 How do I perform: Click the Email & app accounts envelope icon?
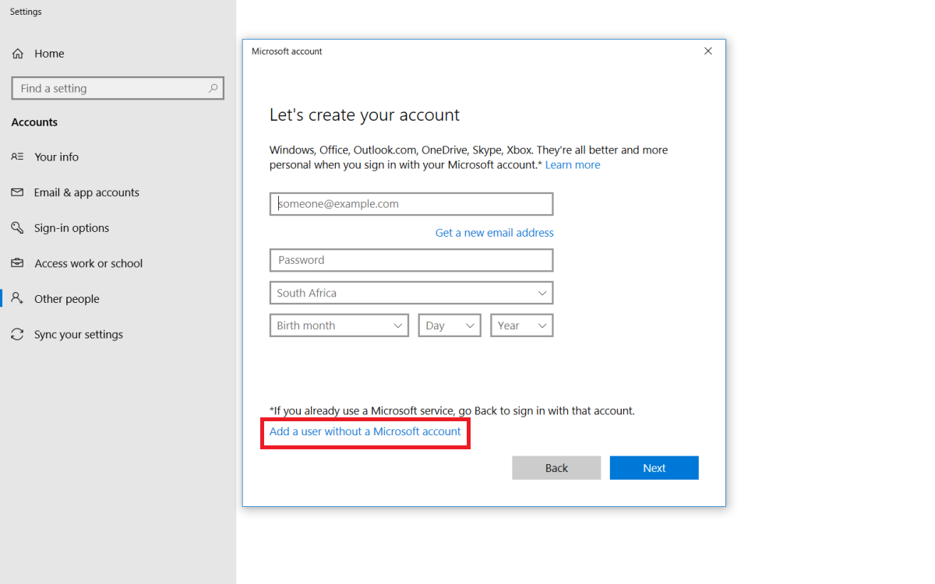click(x=17, y=192)
